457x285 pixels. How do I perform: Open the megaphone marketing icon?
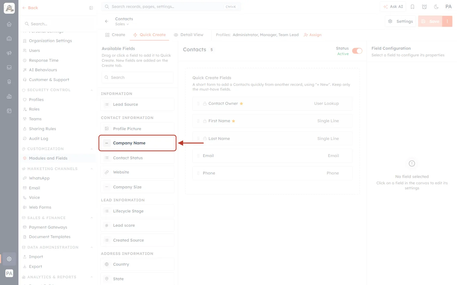[x=9, y=53]
